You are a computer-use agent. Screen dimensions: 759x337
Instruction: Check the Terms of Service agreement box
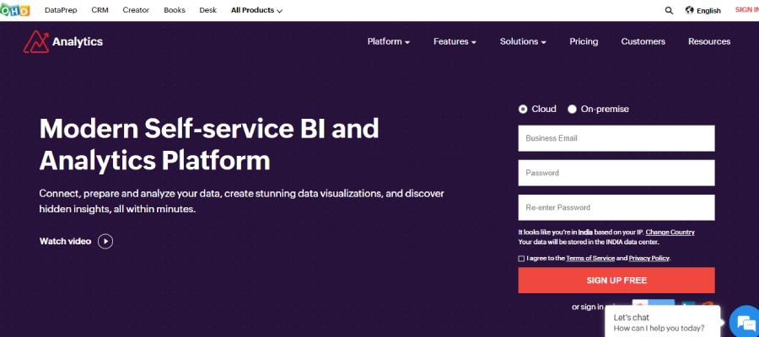point(521,259)
